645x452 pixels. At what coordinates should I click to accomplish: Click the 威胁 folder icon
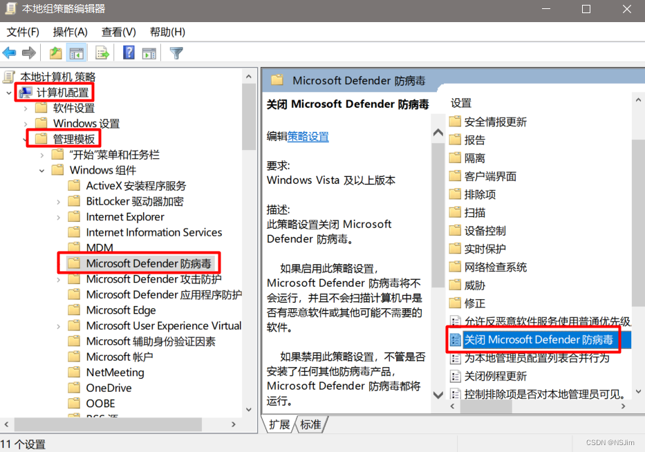[x=455, y=285]
